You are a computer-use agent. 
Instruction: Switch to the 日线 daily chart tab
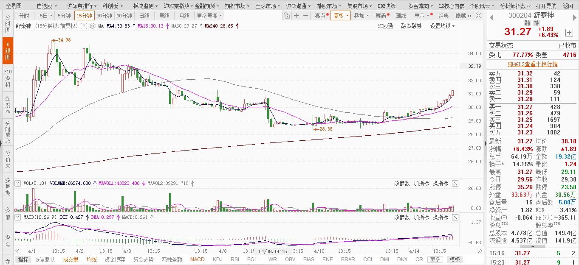click(144, 16)
